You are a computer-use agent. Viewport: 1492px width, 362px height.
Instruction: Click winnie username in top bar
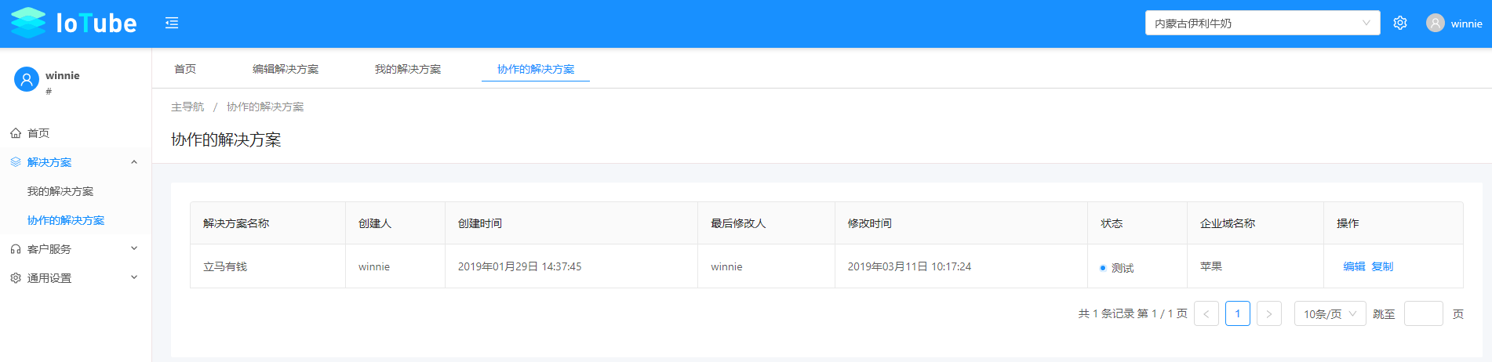click(x=1466, y=24)
